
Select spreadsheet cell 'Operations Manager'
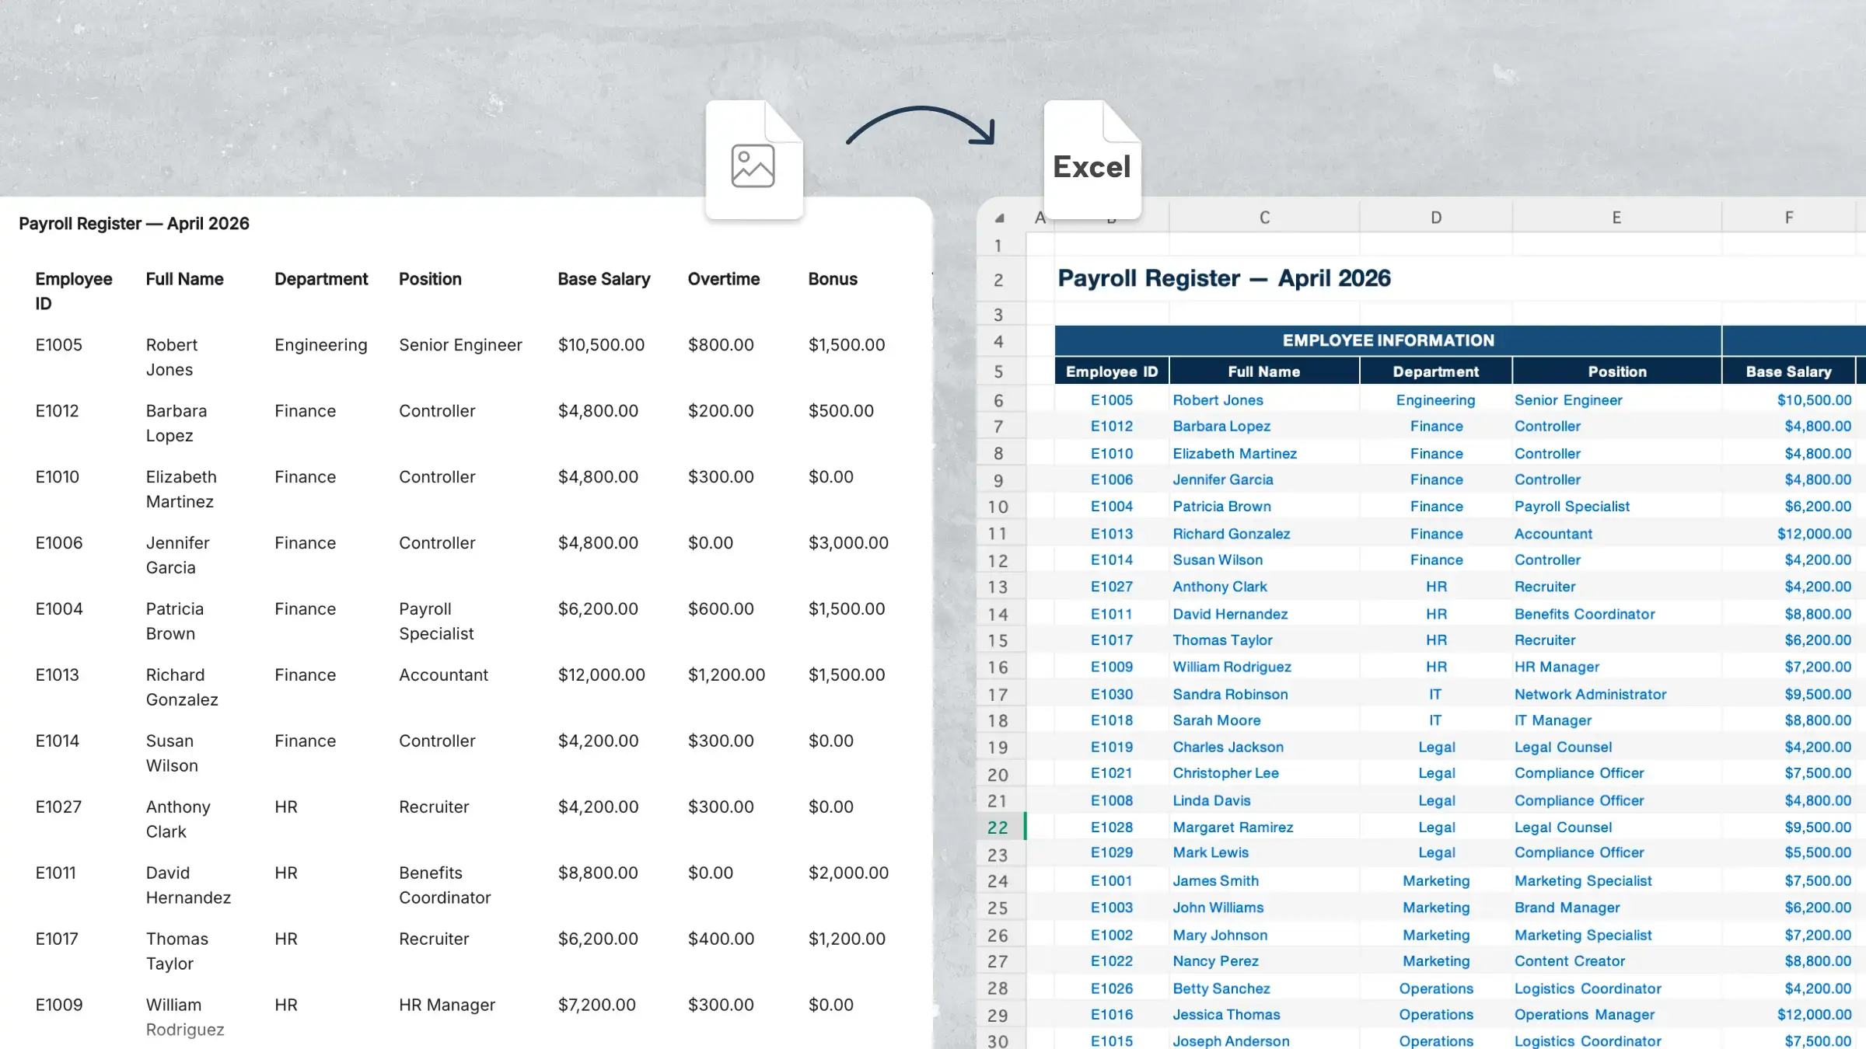(1617, 1015)
